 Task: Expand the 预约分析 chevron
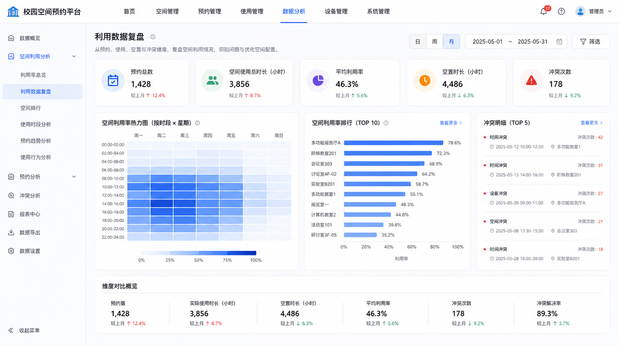point(74,176)
